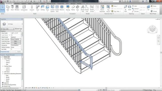Activate the Curtain System tool
162x91 pixels.
tap(52, 9)
